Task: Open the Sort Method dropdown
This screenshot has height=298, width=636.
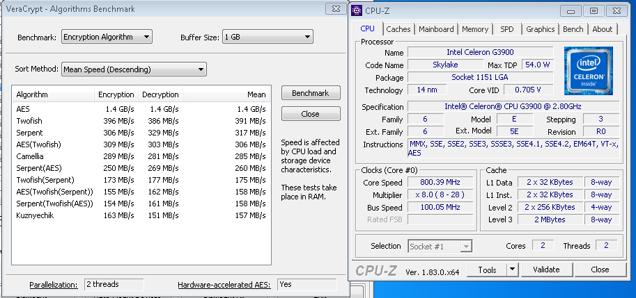Action: click(134, 69)
